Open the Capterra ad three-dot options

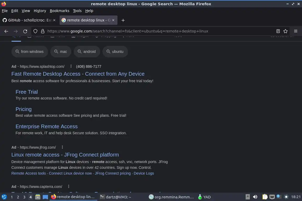click(69, 186)
